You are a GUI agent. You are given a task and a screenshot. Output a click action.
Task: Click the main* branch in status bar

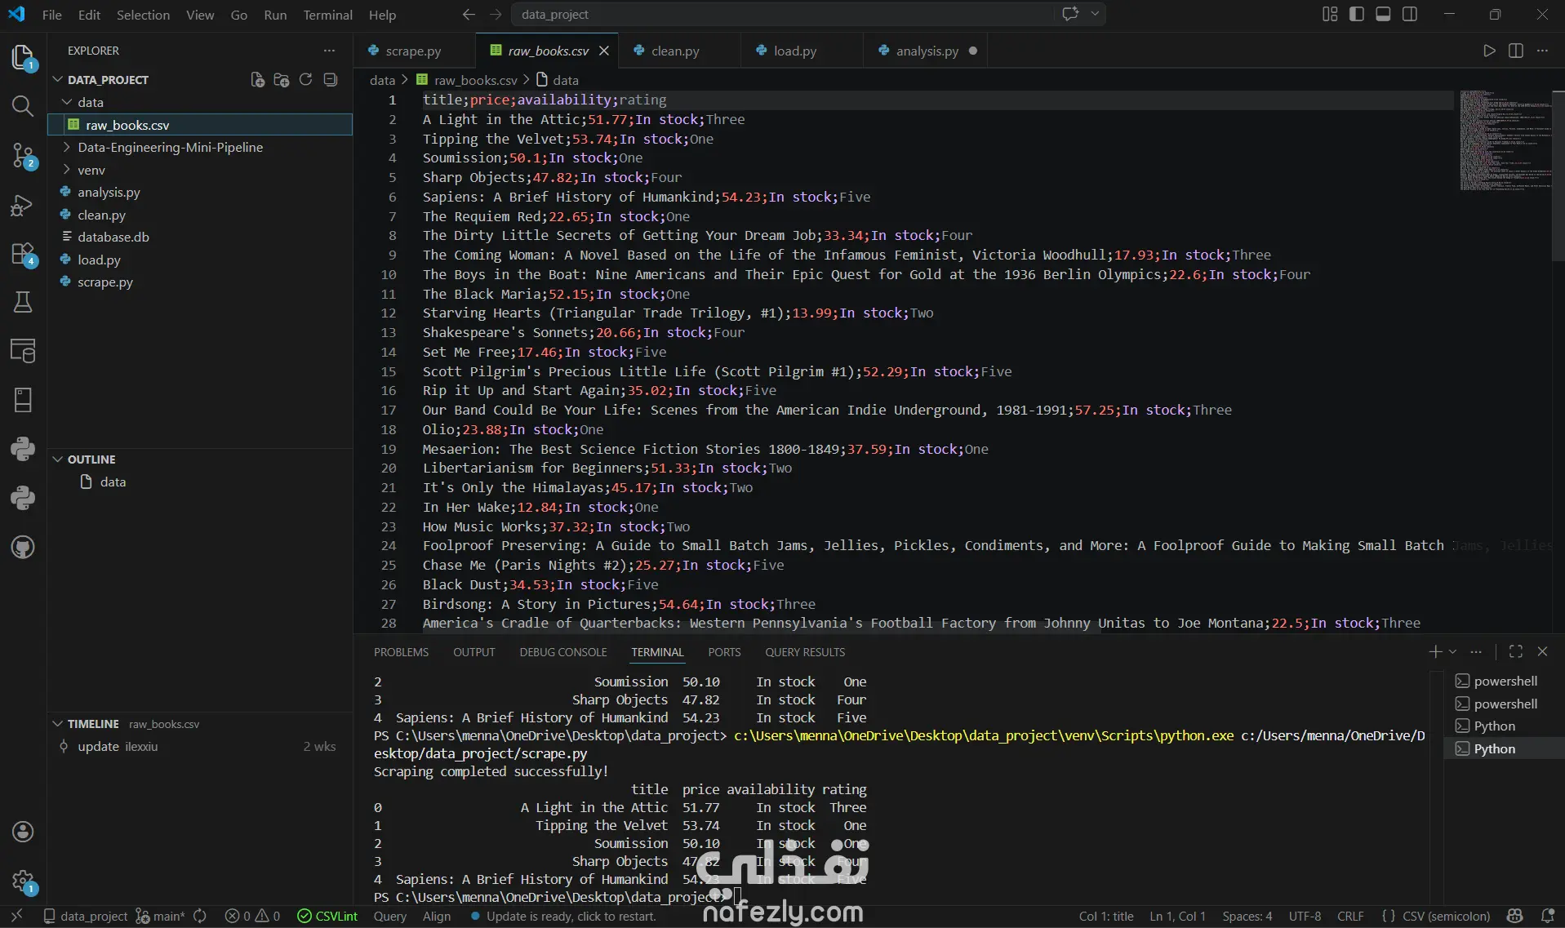[x=161, y=916]
